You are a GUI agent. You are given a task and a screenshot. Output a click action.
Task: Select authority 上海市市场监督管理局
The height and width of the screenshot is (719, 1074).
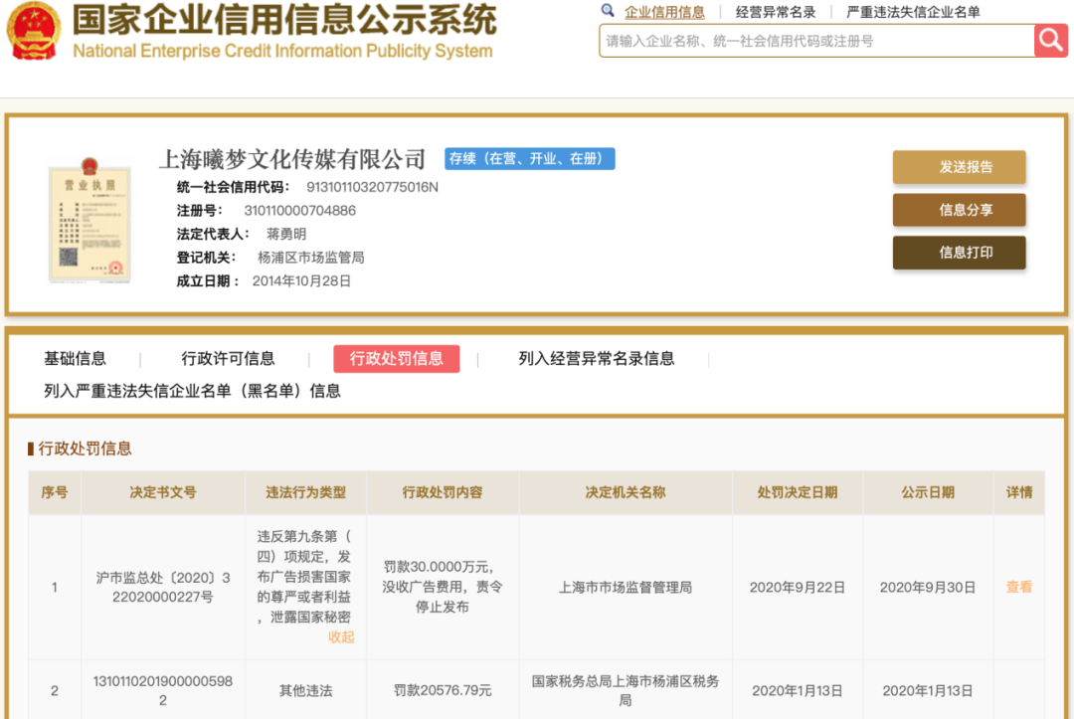point(626,587)
